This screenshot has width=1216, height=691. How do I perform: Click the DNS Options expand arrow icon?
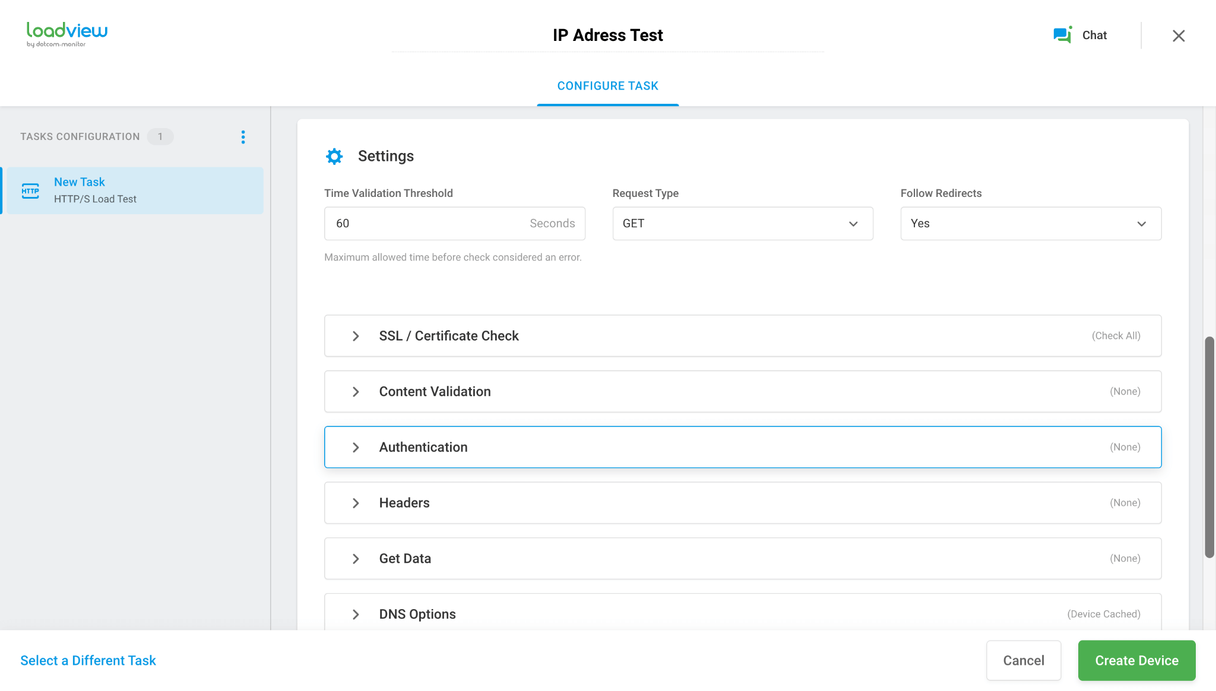pos(355,613)
